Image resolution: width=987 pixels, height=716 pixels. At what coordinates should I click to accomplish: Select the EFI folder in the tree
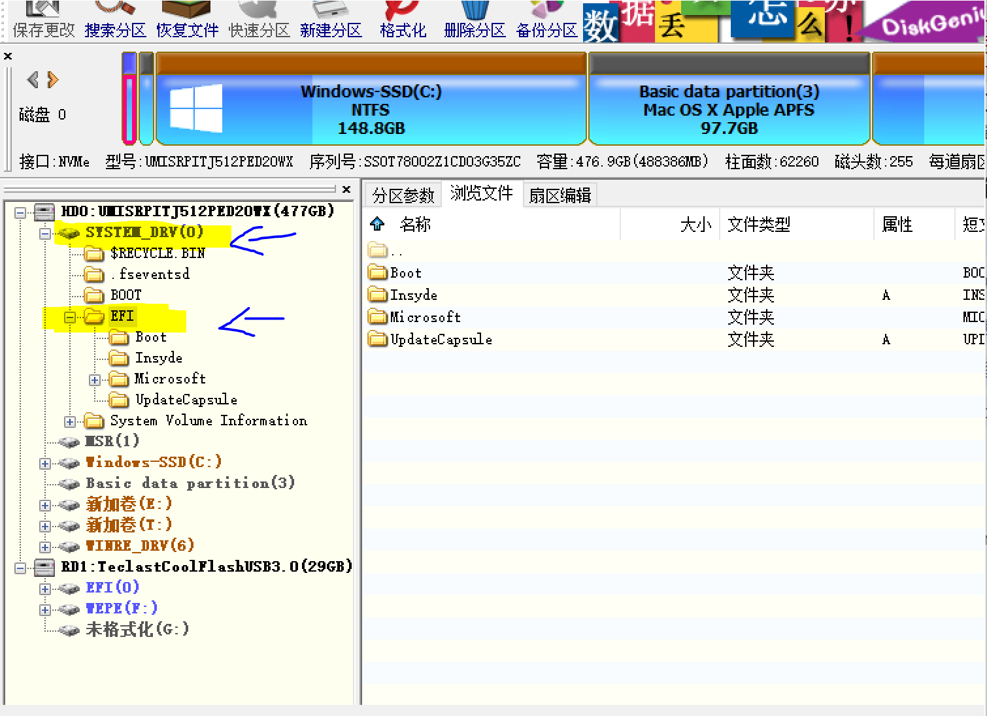click(x=122, y=316)
